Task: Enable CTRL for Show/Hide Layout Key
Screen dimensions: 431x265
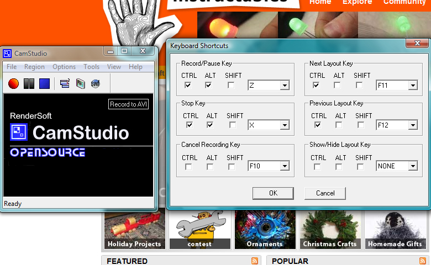Action: pos(317,167)
